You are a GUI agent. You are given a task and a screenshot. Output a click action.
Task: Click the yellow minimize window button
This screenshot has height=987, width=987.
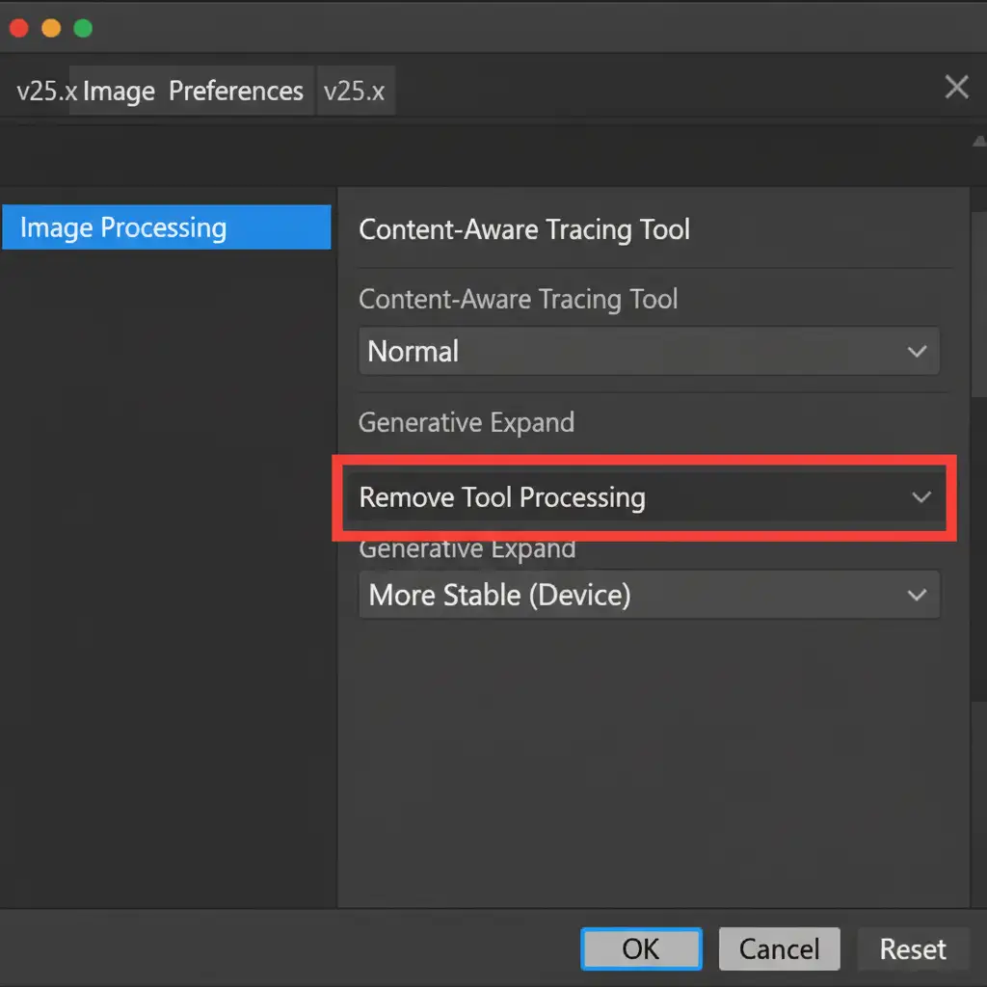tap(51, 28)
